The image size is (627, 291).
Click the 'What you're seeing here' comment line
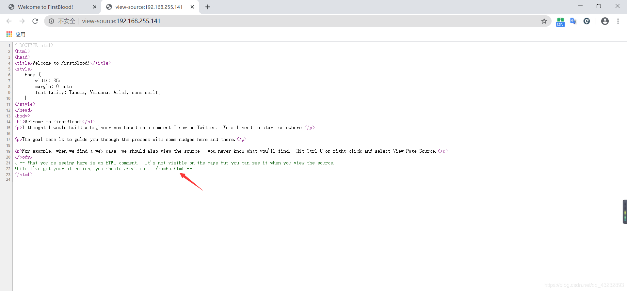pyautogui.click(x=174, y=163)
